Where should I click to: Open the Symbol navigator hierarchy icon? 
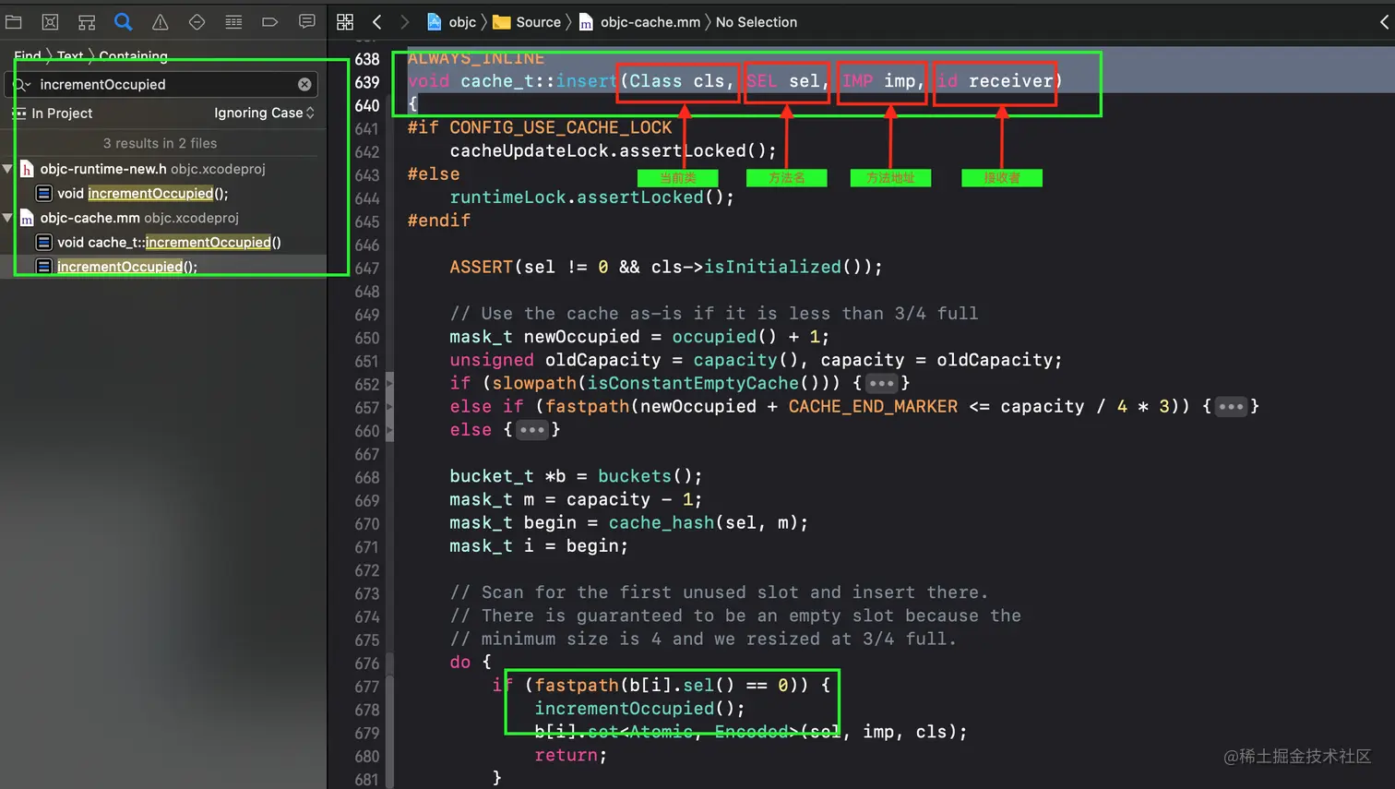(x=87, y=22)
